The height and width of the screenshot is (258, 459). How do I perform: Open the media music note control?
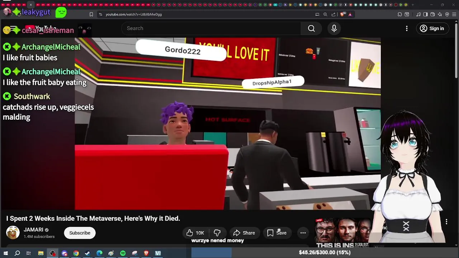418,14
